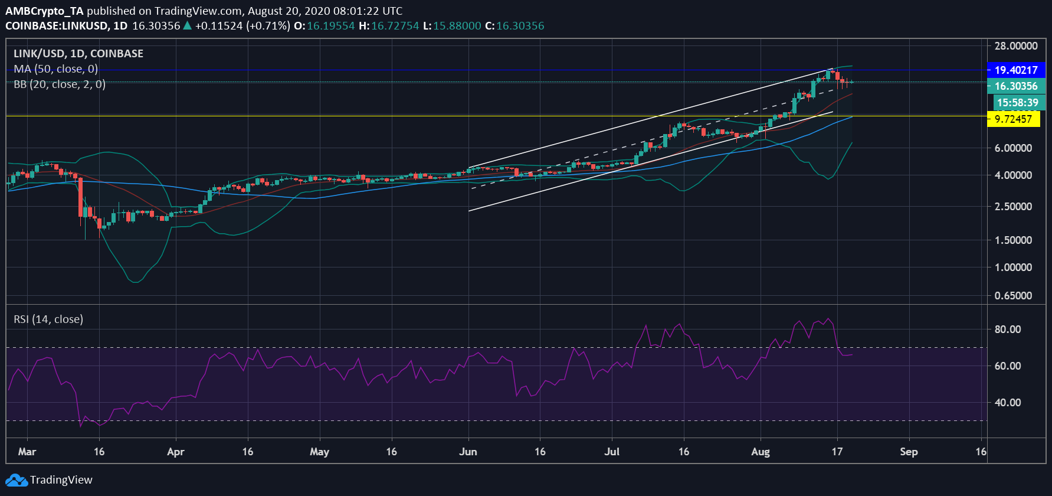Select the blue 19.40217 price label
1052x496 pixels.
point(1015,70)
